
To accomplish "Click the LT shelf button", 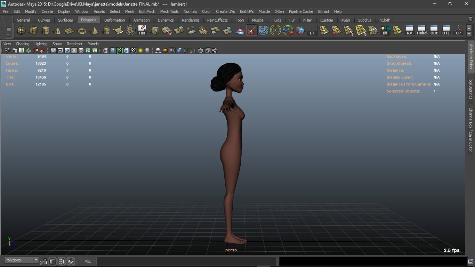I will tap(312, 31).
